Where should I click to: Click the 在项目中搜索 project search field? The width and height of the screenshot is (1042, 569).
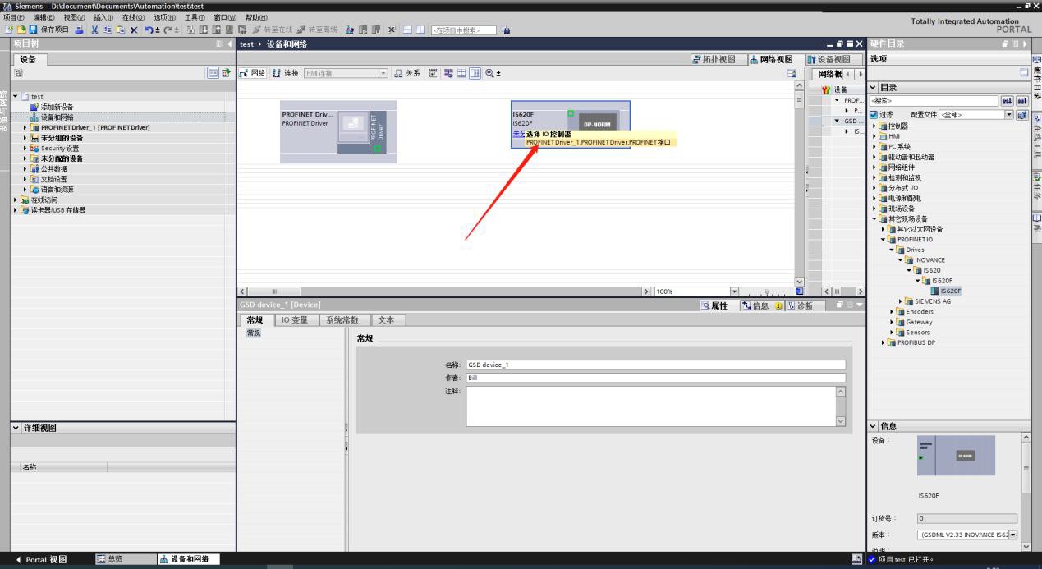[x=463, y=30]
